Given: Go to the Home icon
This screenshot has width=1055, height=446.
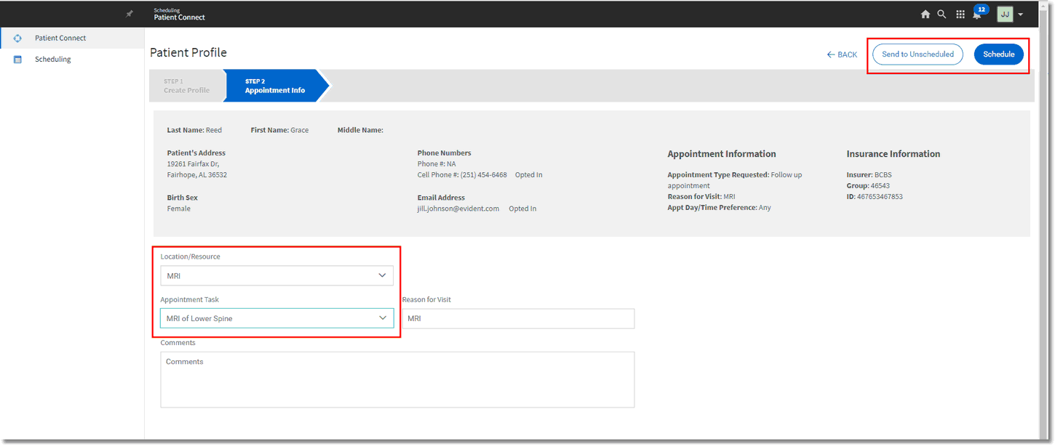Looking at the screenshot, I should pyautogui.click(x=925, y=14).
